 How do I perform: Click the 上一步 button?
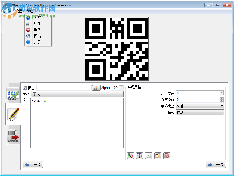(x=32, y=164)
